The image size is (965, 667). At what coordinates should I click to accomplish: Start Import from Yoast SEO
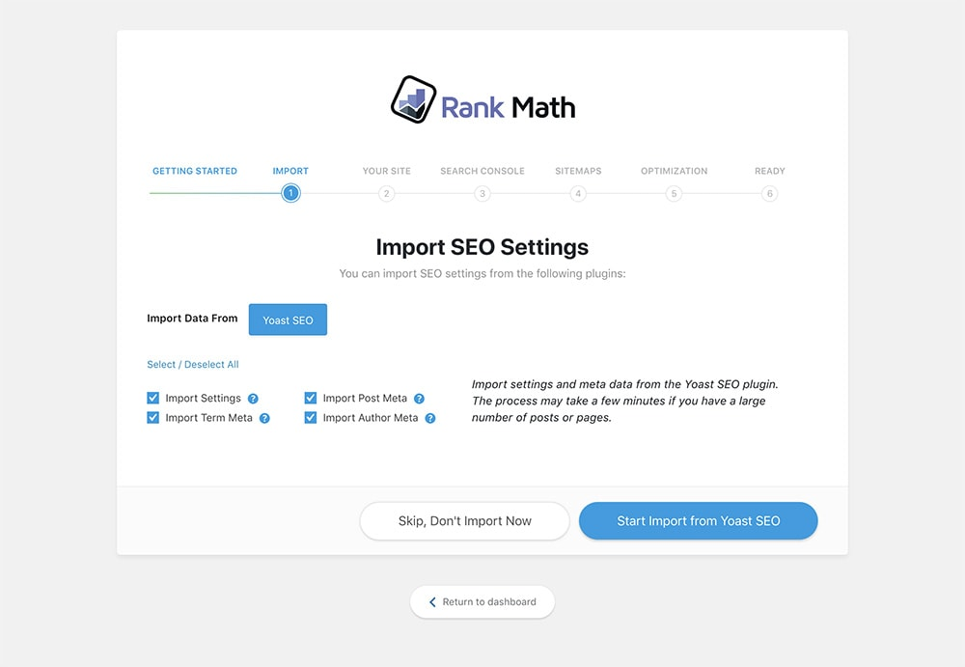699,521
